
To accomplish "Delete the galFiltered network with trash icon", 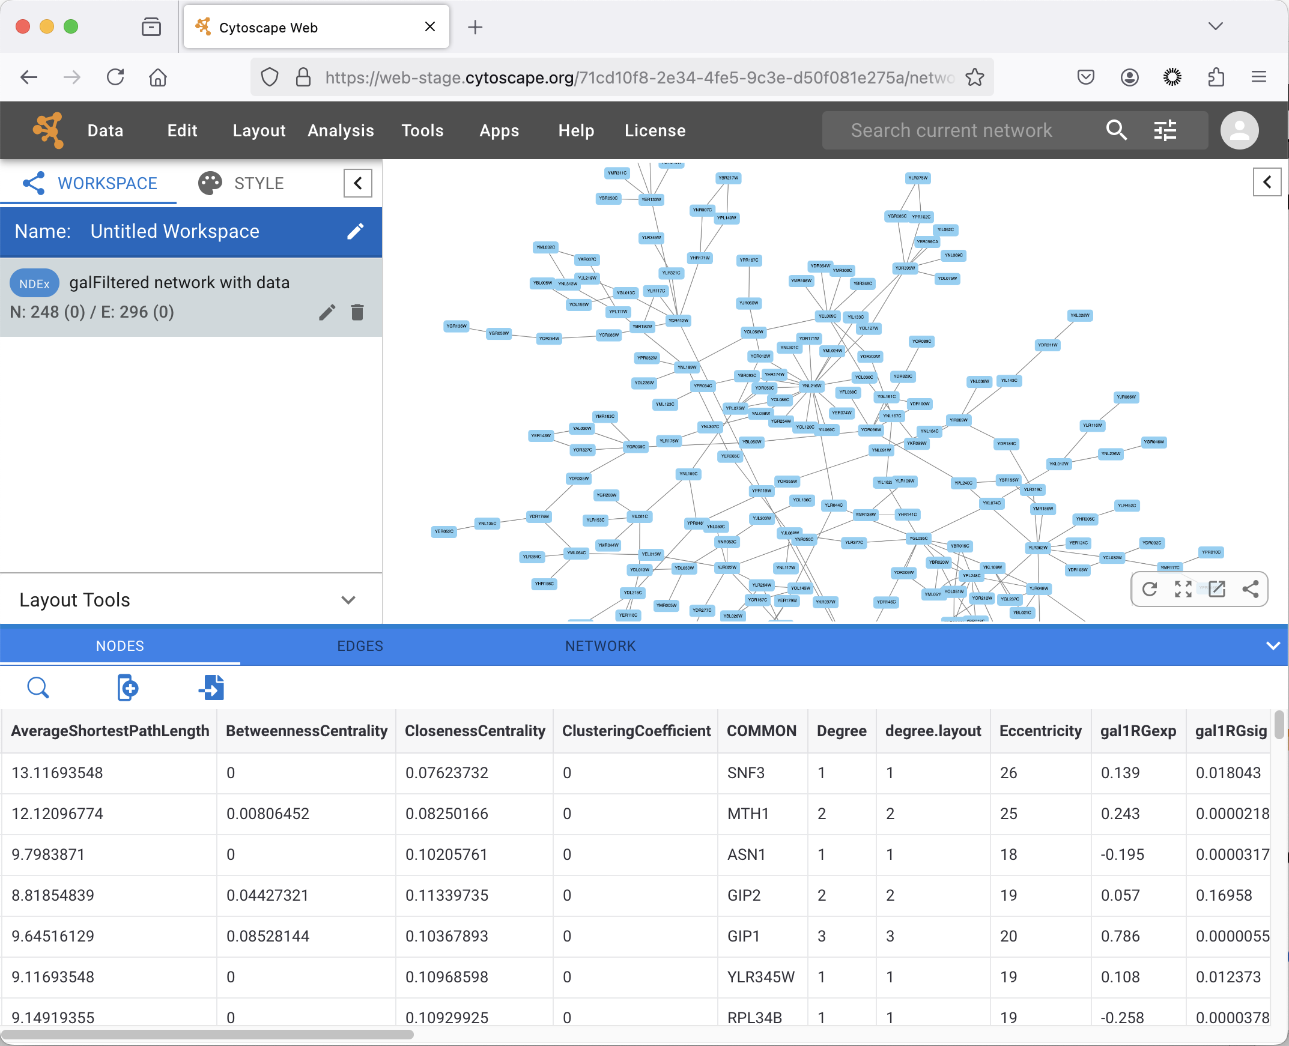I will (x=357, y=312).
